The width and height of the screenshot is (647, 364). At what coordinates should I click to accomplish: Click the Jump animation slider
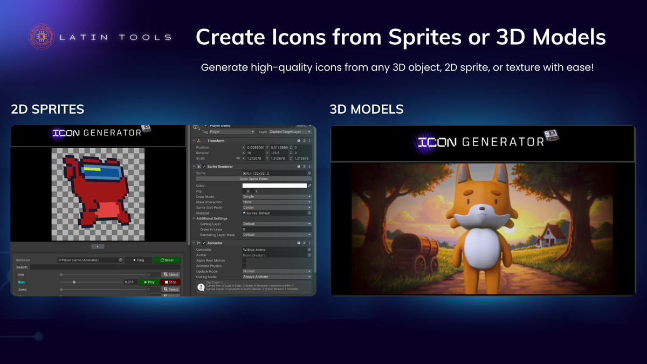(x=102, y=290)
